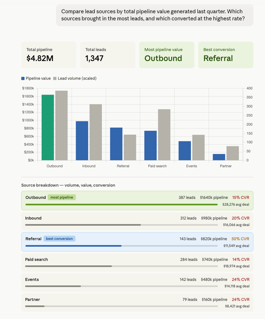Click '$1640k pipeline' in the Outbound row

coord(214,198)
